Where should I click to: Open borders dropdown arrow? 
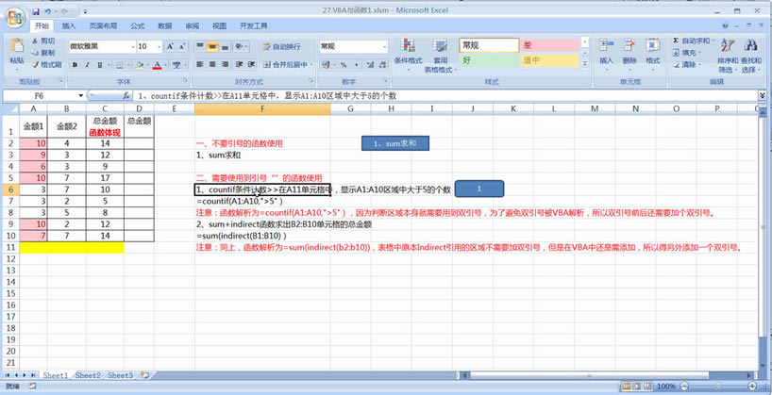click(128, 64)
